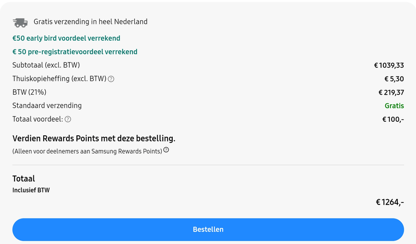Click the Subtotaal (excl. BTW) label
416x244 pixels.
[x=46, y=65]
